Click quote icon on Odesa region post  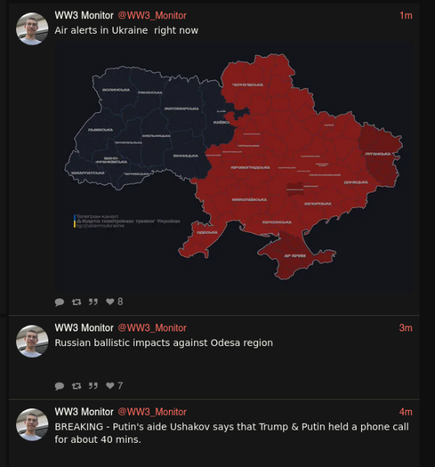[x=93, y=386]
